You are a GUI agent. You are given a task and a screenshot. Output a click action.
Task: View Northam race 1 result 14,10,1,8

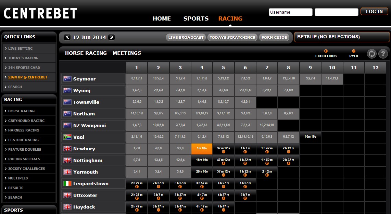pos(137,114)
